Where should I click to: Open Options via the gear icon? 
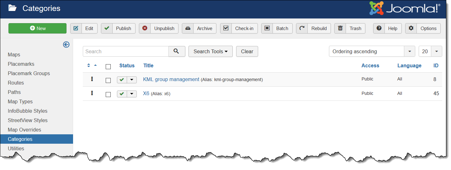[x=411, y=28]
